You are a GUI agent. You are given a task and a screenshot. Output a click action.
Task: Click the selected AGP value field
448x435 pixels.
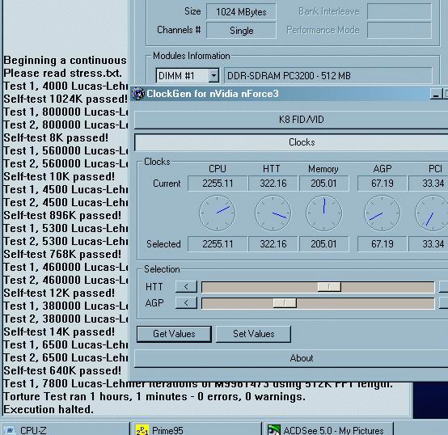(382, 244)
